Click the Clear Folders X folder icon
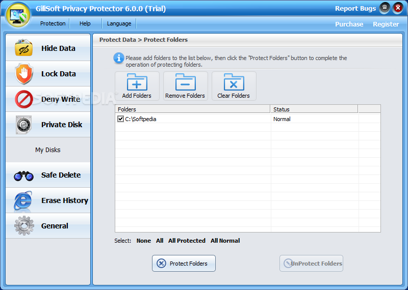408x290 pixels. [x=234, y=82]
